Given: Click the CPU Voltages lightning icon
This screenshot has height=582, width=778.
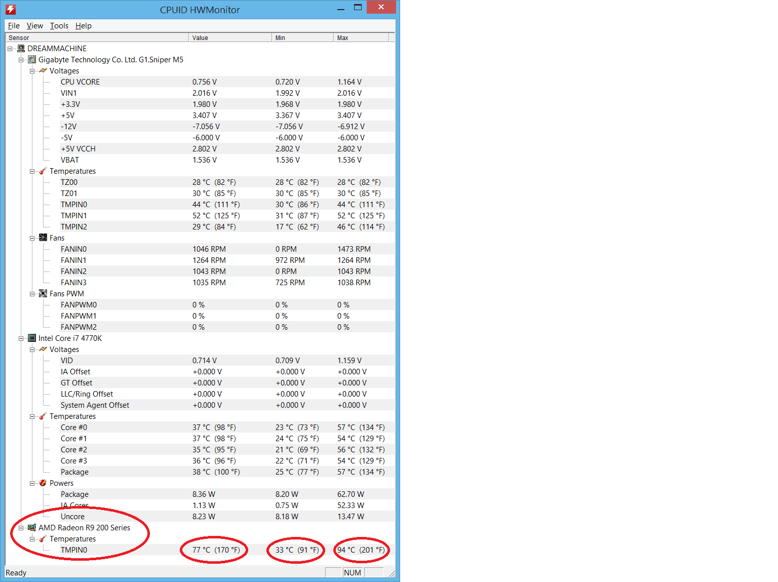Looking at the screenshot, I should point(43,349).
